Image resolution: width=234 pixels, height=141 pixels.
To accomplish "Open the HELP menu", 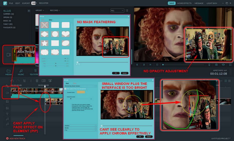I will pyautogui.click(x=34, y=3).
